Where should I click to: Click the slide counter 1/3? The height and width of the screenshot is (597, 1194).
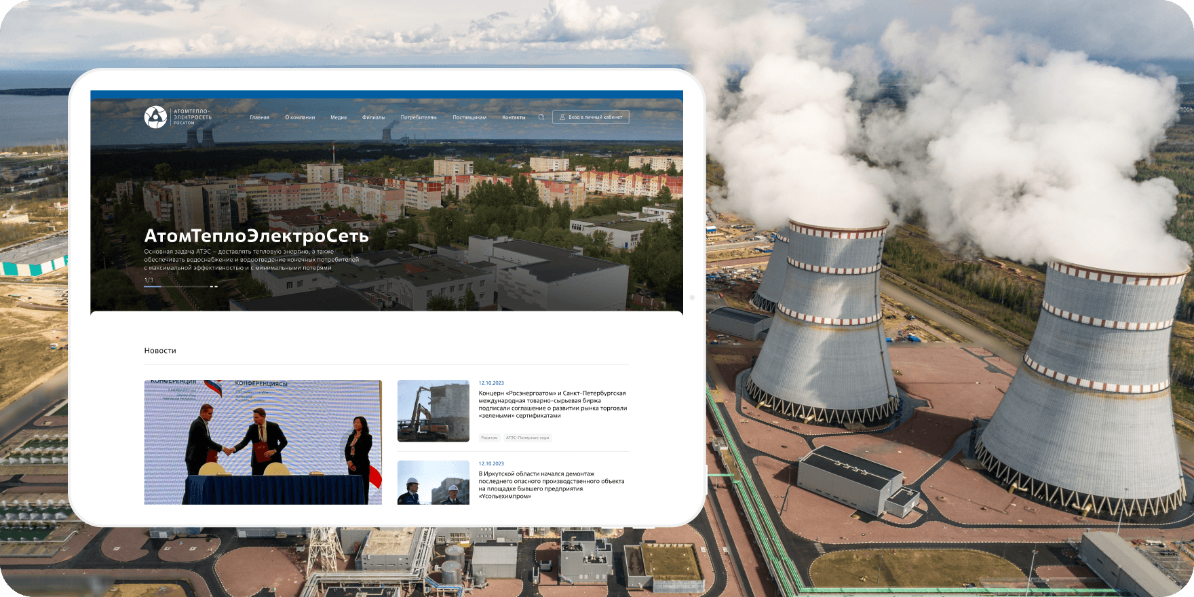(x=149, y=280)
